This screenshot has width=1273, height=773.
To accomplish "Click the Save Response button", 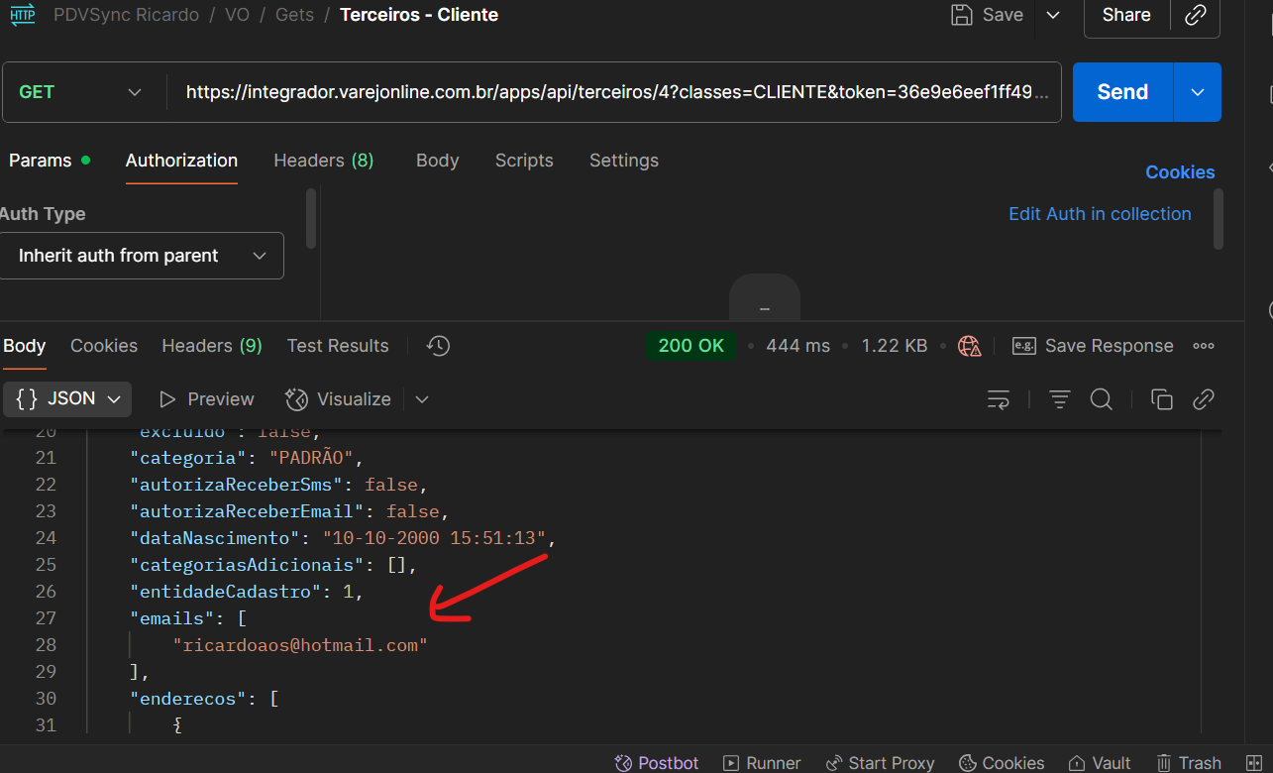I will click(x=1093, y=346).
